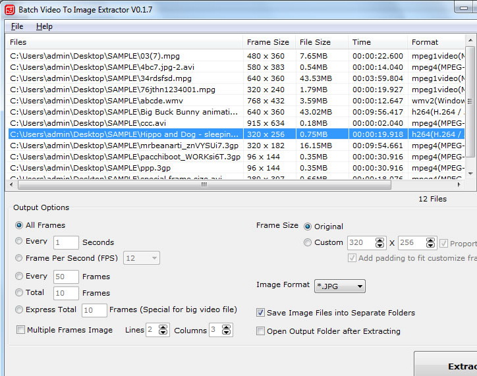
Task: Sort list by File Size column header
Action: point(322,42)
